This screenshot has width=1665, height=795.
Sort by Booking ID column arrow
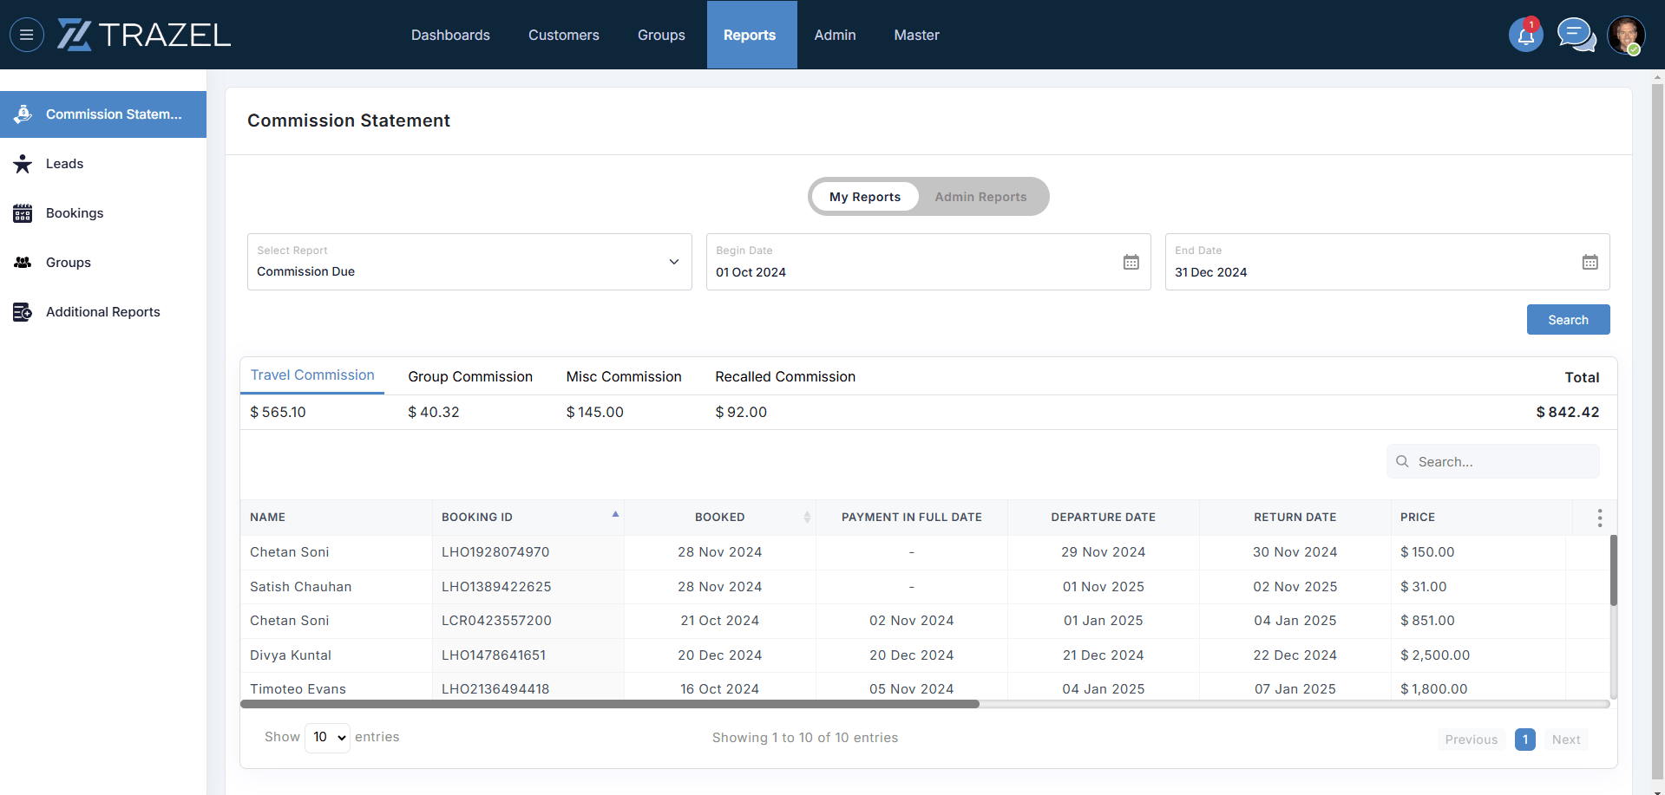[615, 515]
